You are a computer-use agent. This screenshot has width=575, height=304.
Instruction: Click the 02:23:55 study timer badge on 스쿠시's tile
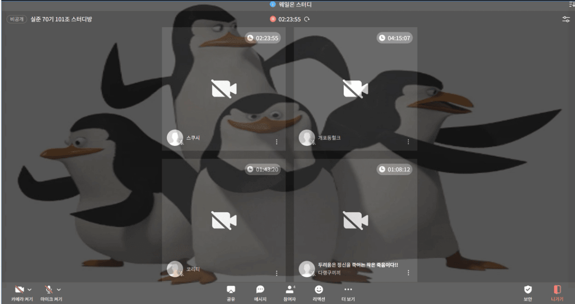[x=263, y=38]
